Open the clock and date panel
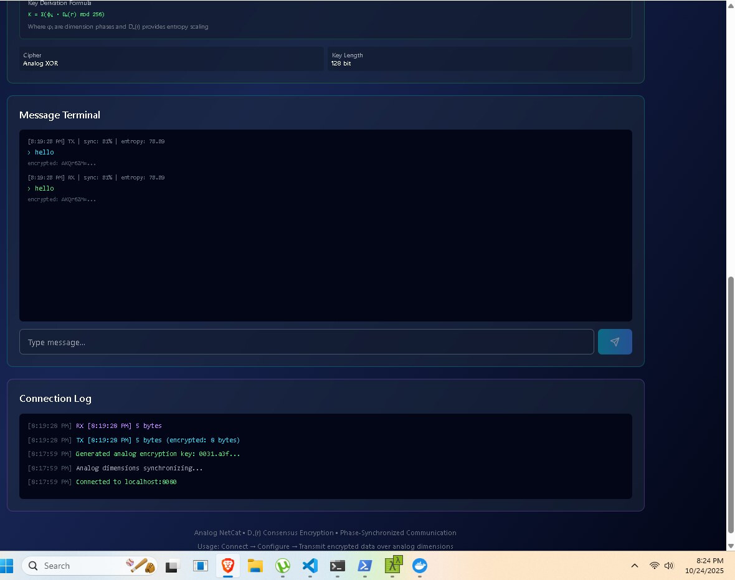 pos(704,566)
